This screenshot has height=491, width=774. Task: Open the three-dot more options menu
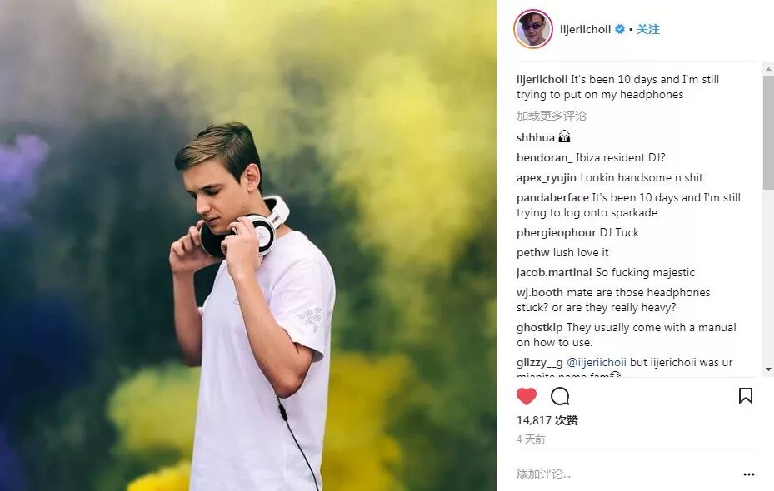coord(749,474)
